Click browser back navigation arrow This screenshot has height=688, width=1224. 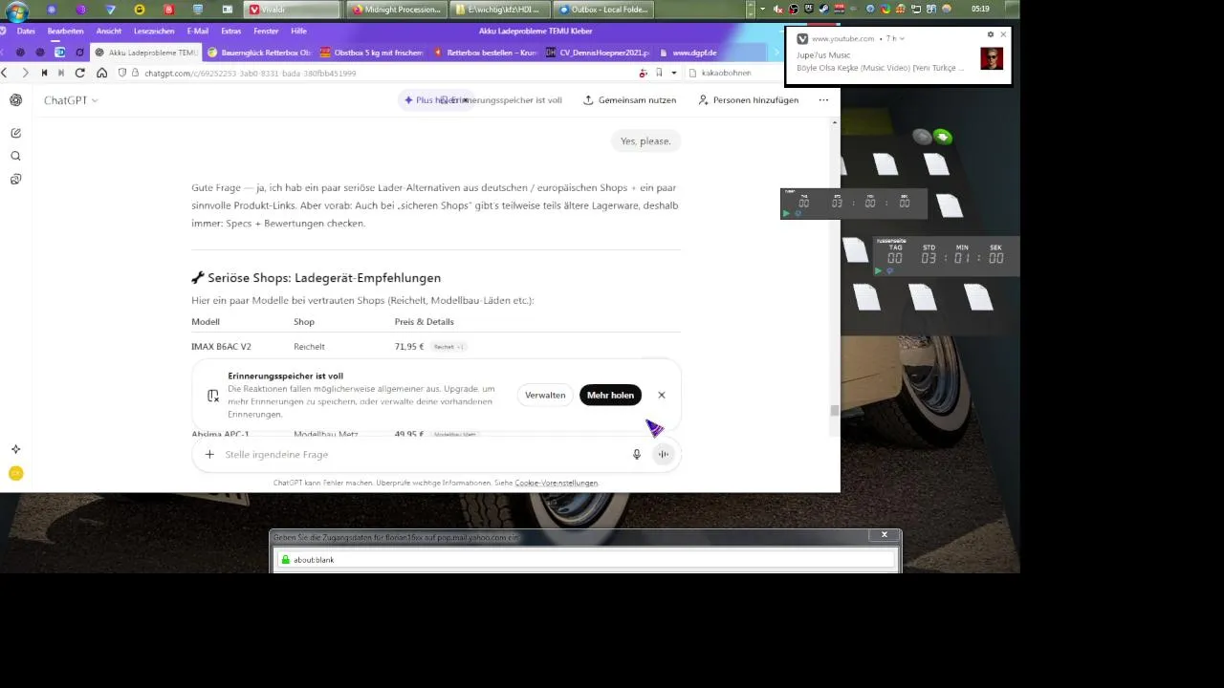[x=5, y=73]
